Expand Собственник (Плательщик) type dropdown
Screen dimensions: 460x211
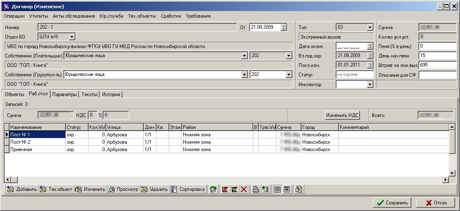tap(245, 55)
